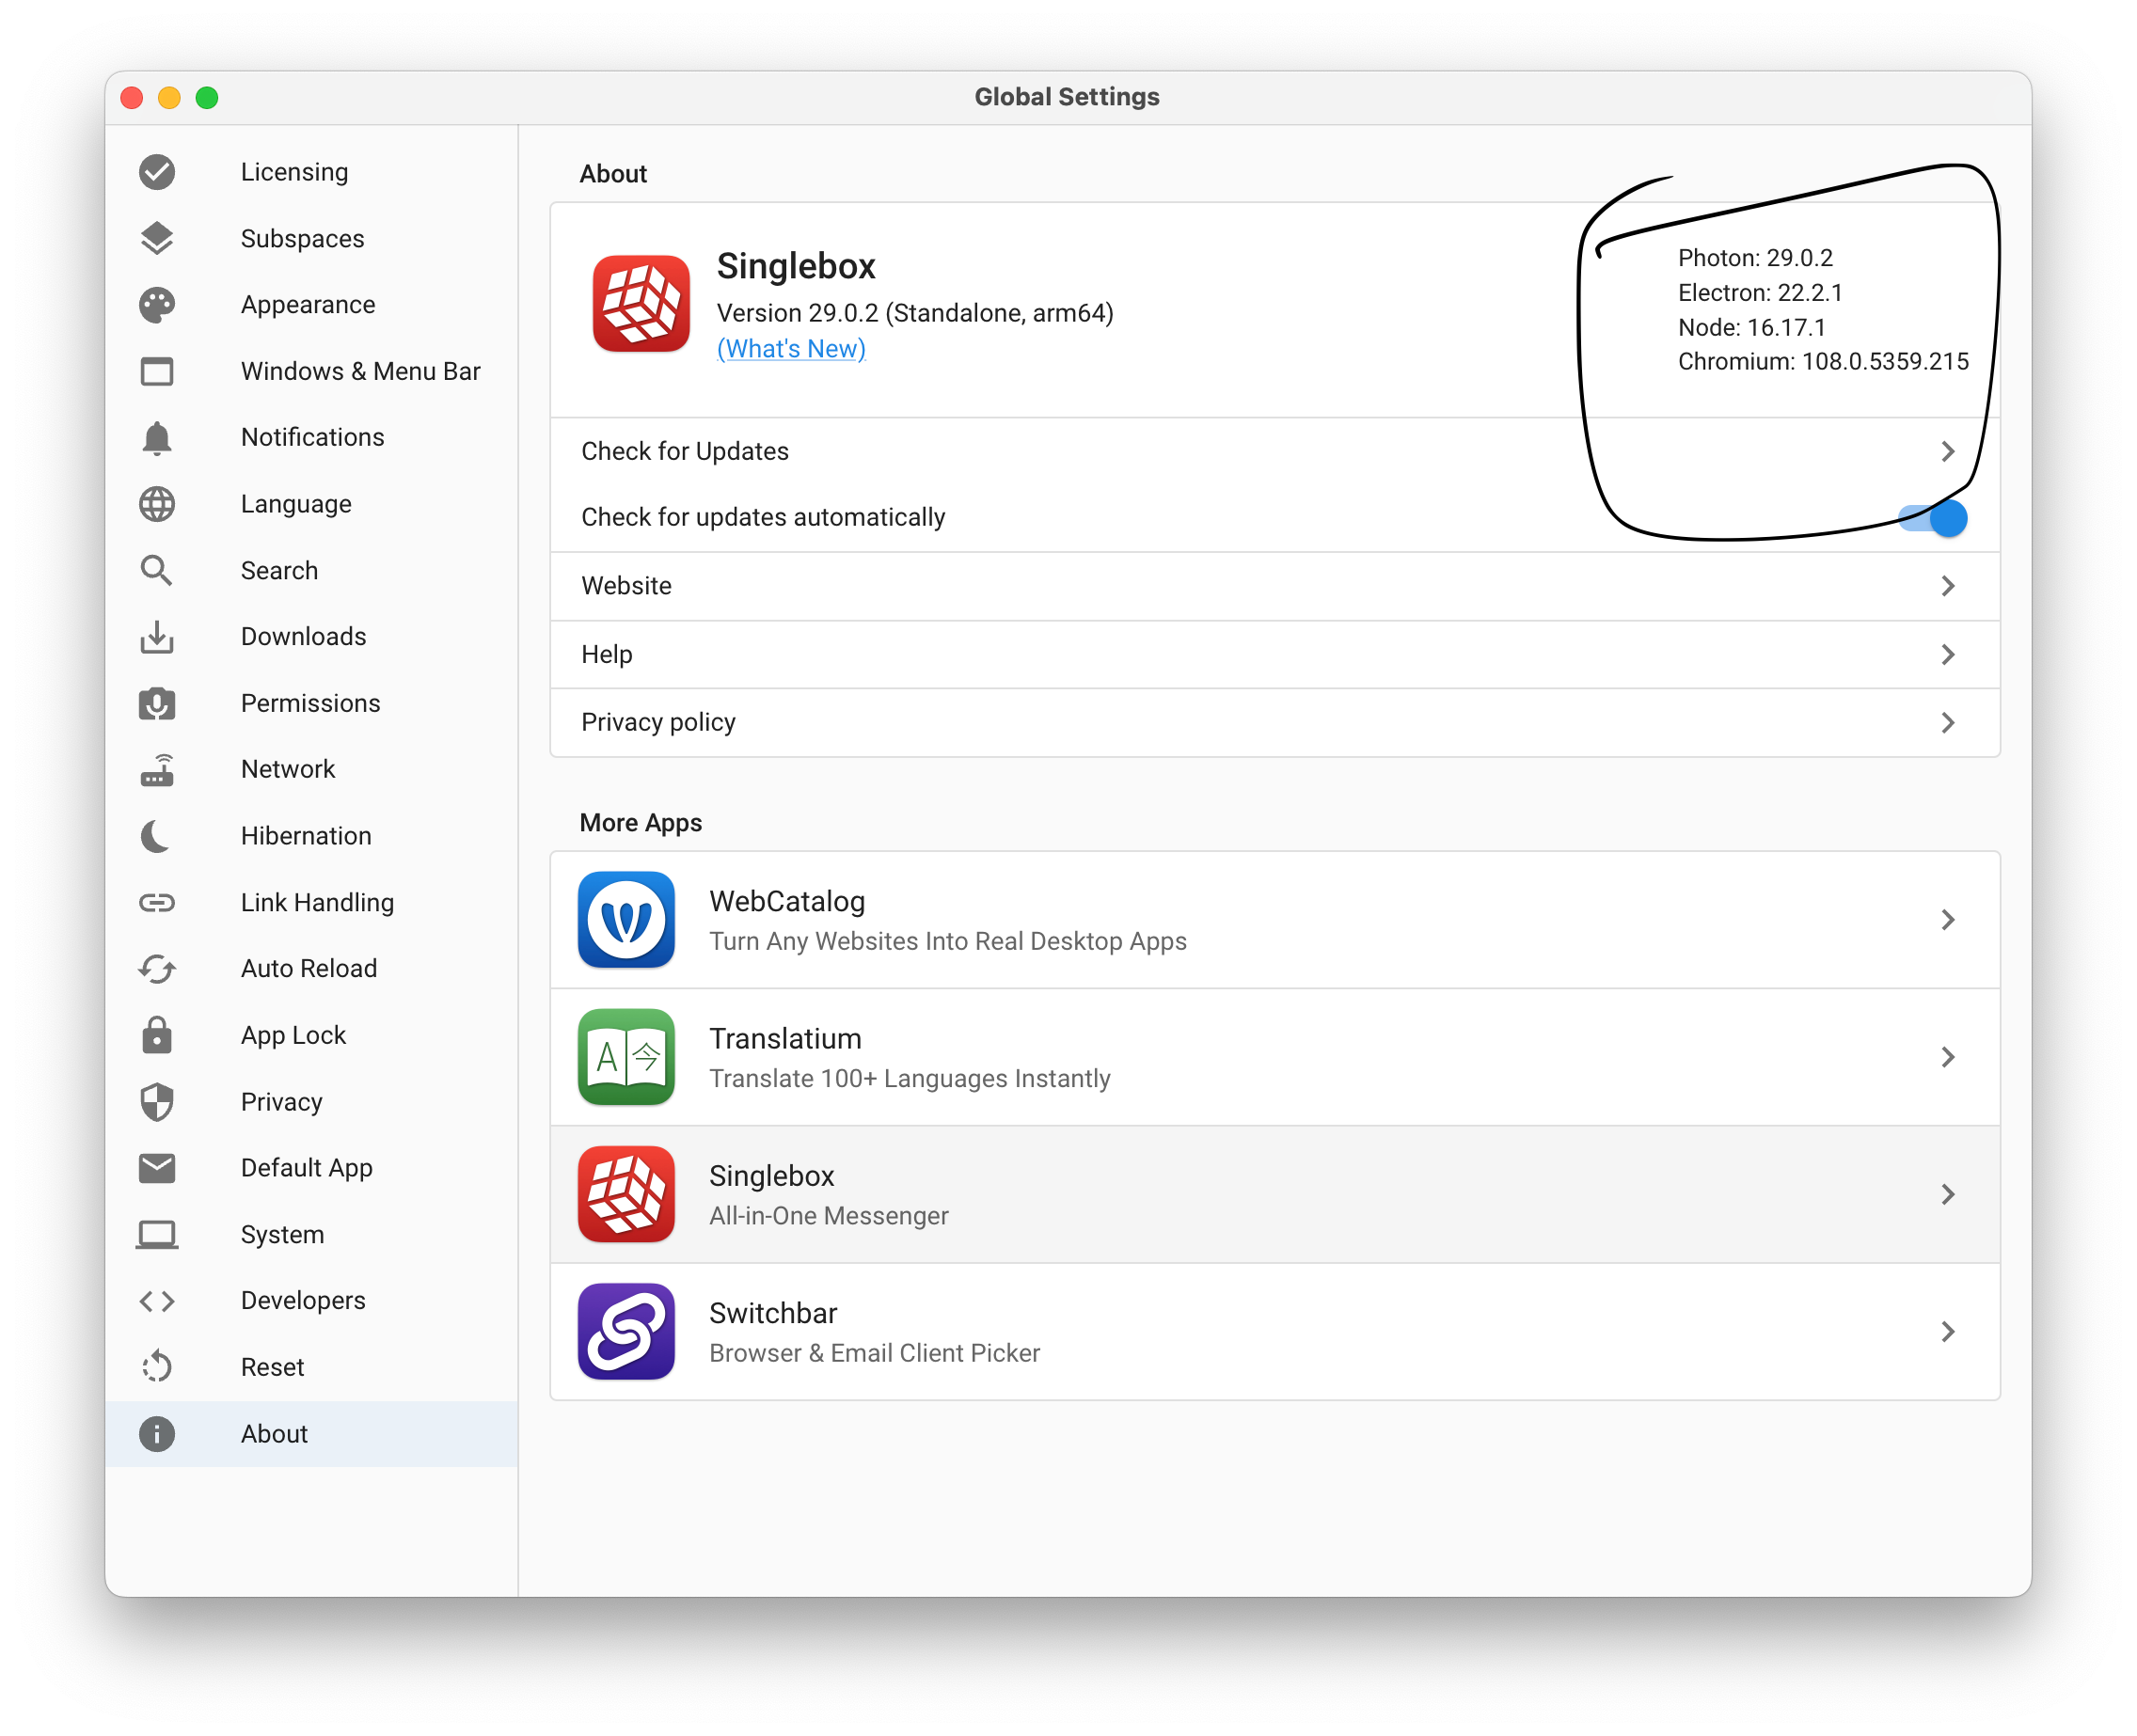Click the Search magnifier icon in sidebar
Screen dimensions: 2137x1736
[x=157, y=571]
